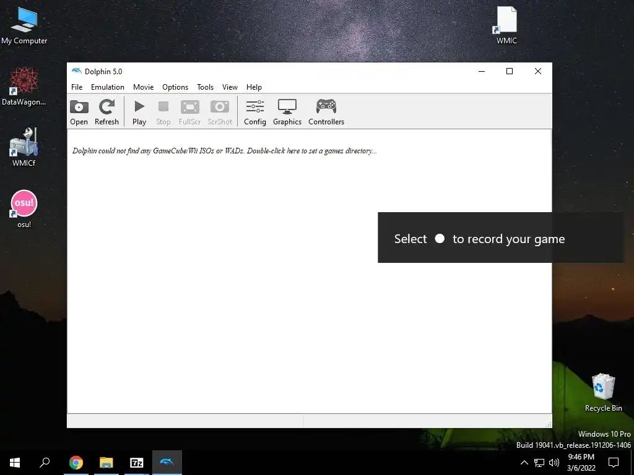634x475 pixels.
Task: Close the Dolphin 5.0 window
Action: (538, 71)
